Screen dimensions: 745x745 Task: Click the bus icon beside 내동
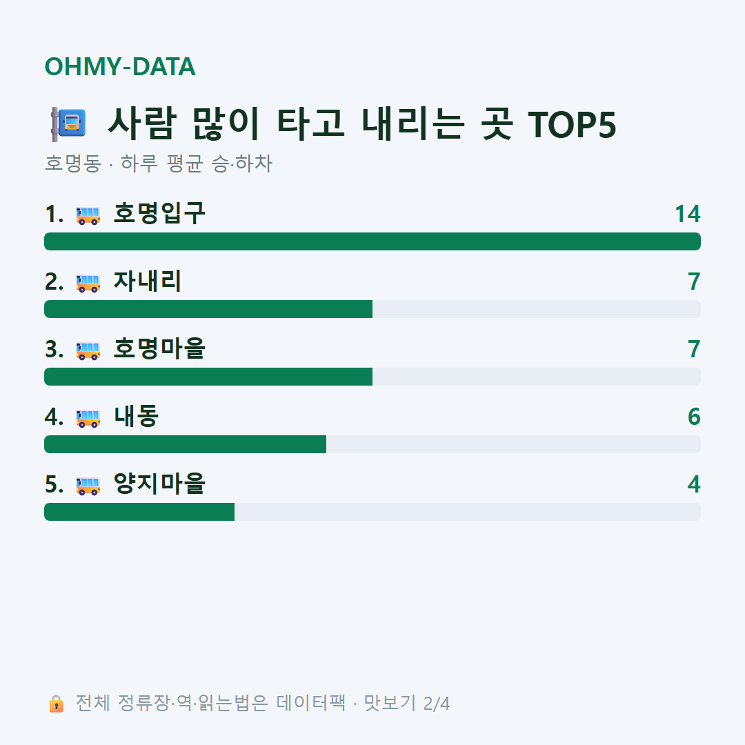[88, 418]
